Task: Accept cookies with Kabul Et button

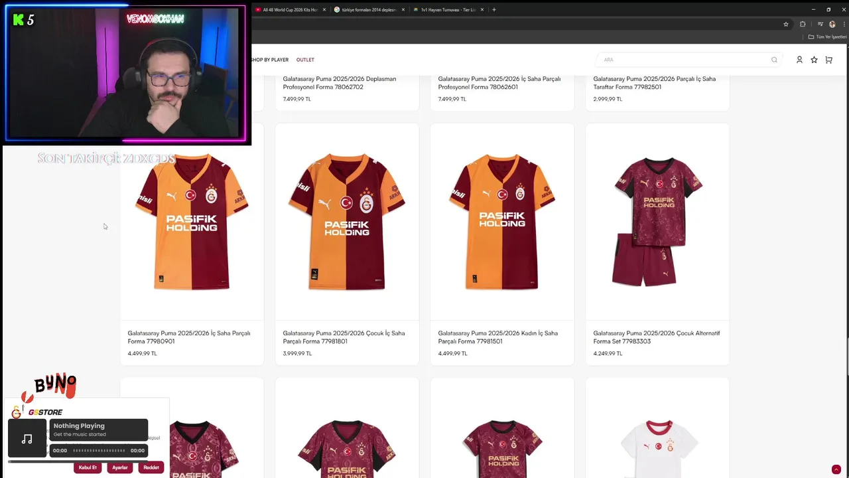Action: coord(88,467)
